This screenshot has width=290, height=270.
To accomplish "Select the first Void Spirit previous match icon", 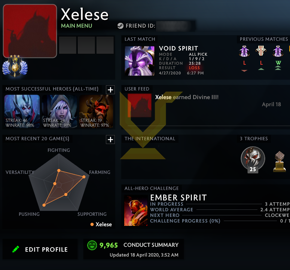I will click(244, 51).
